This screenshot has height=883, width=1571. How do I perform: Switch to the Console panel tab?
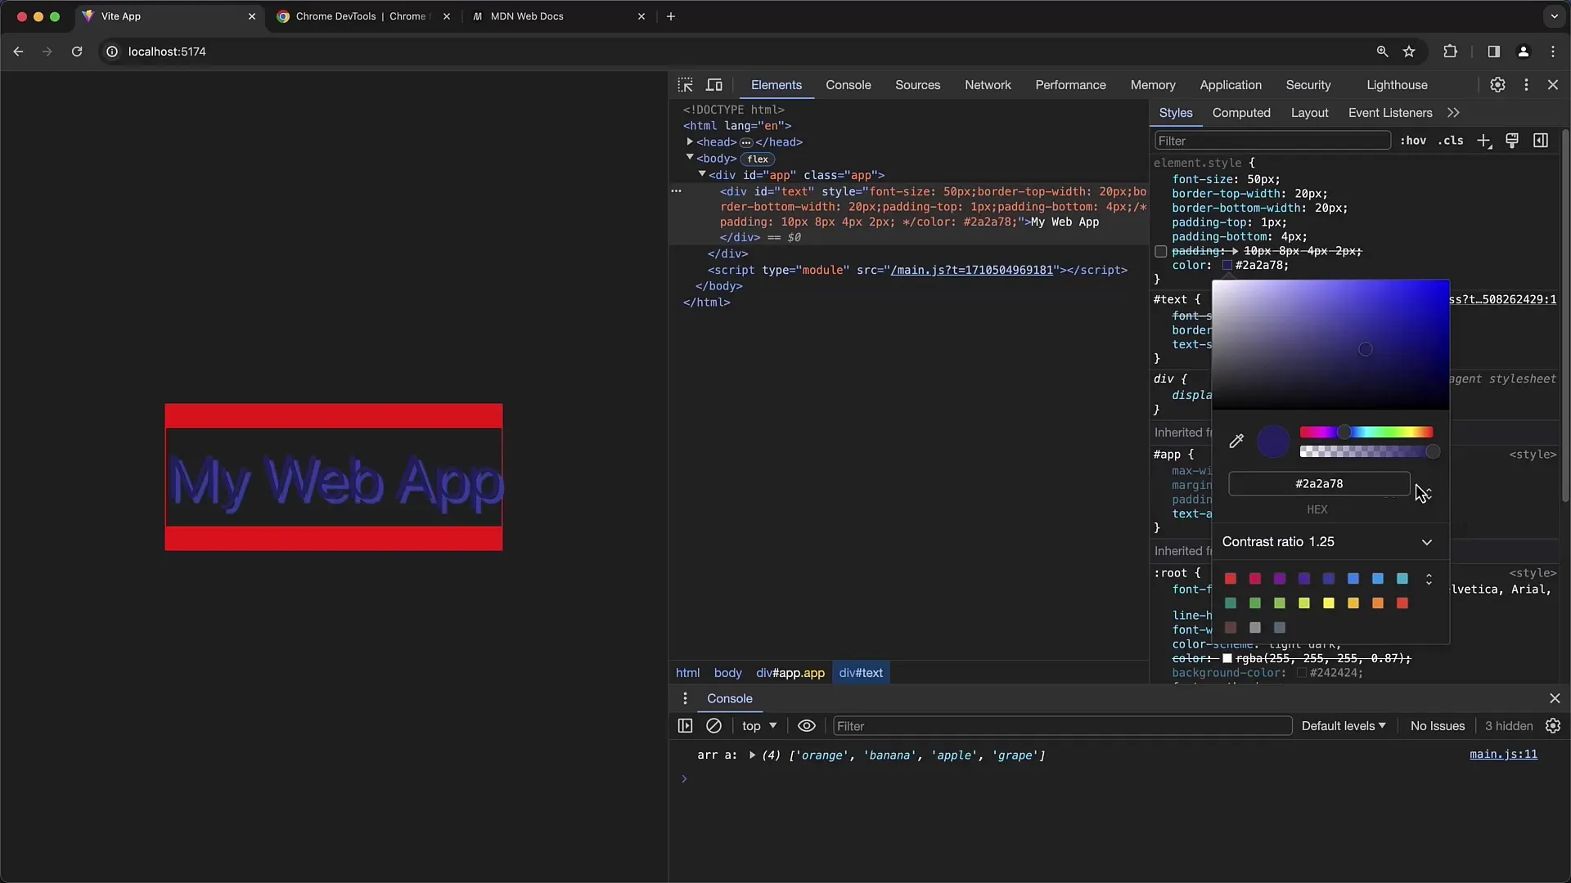848,85
